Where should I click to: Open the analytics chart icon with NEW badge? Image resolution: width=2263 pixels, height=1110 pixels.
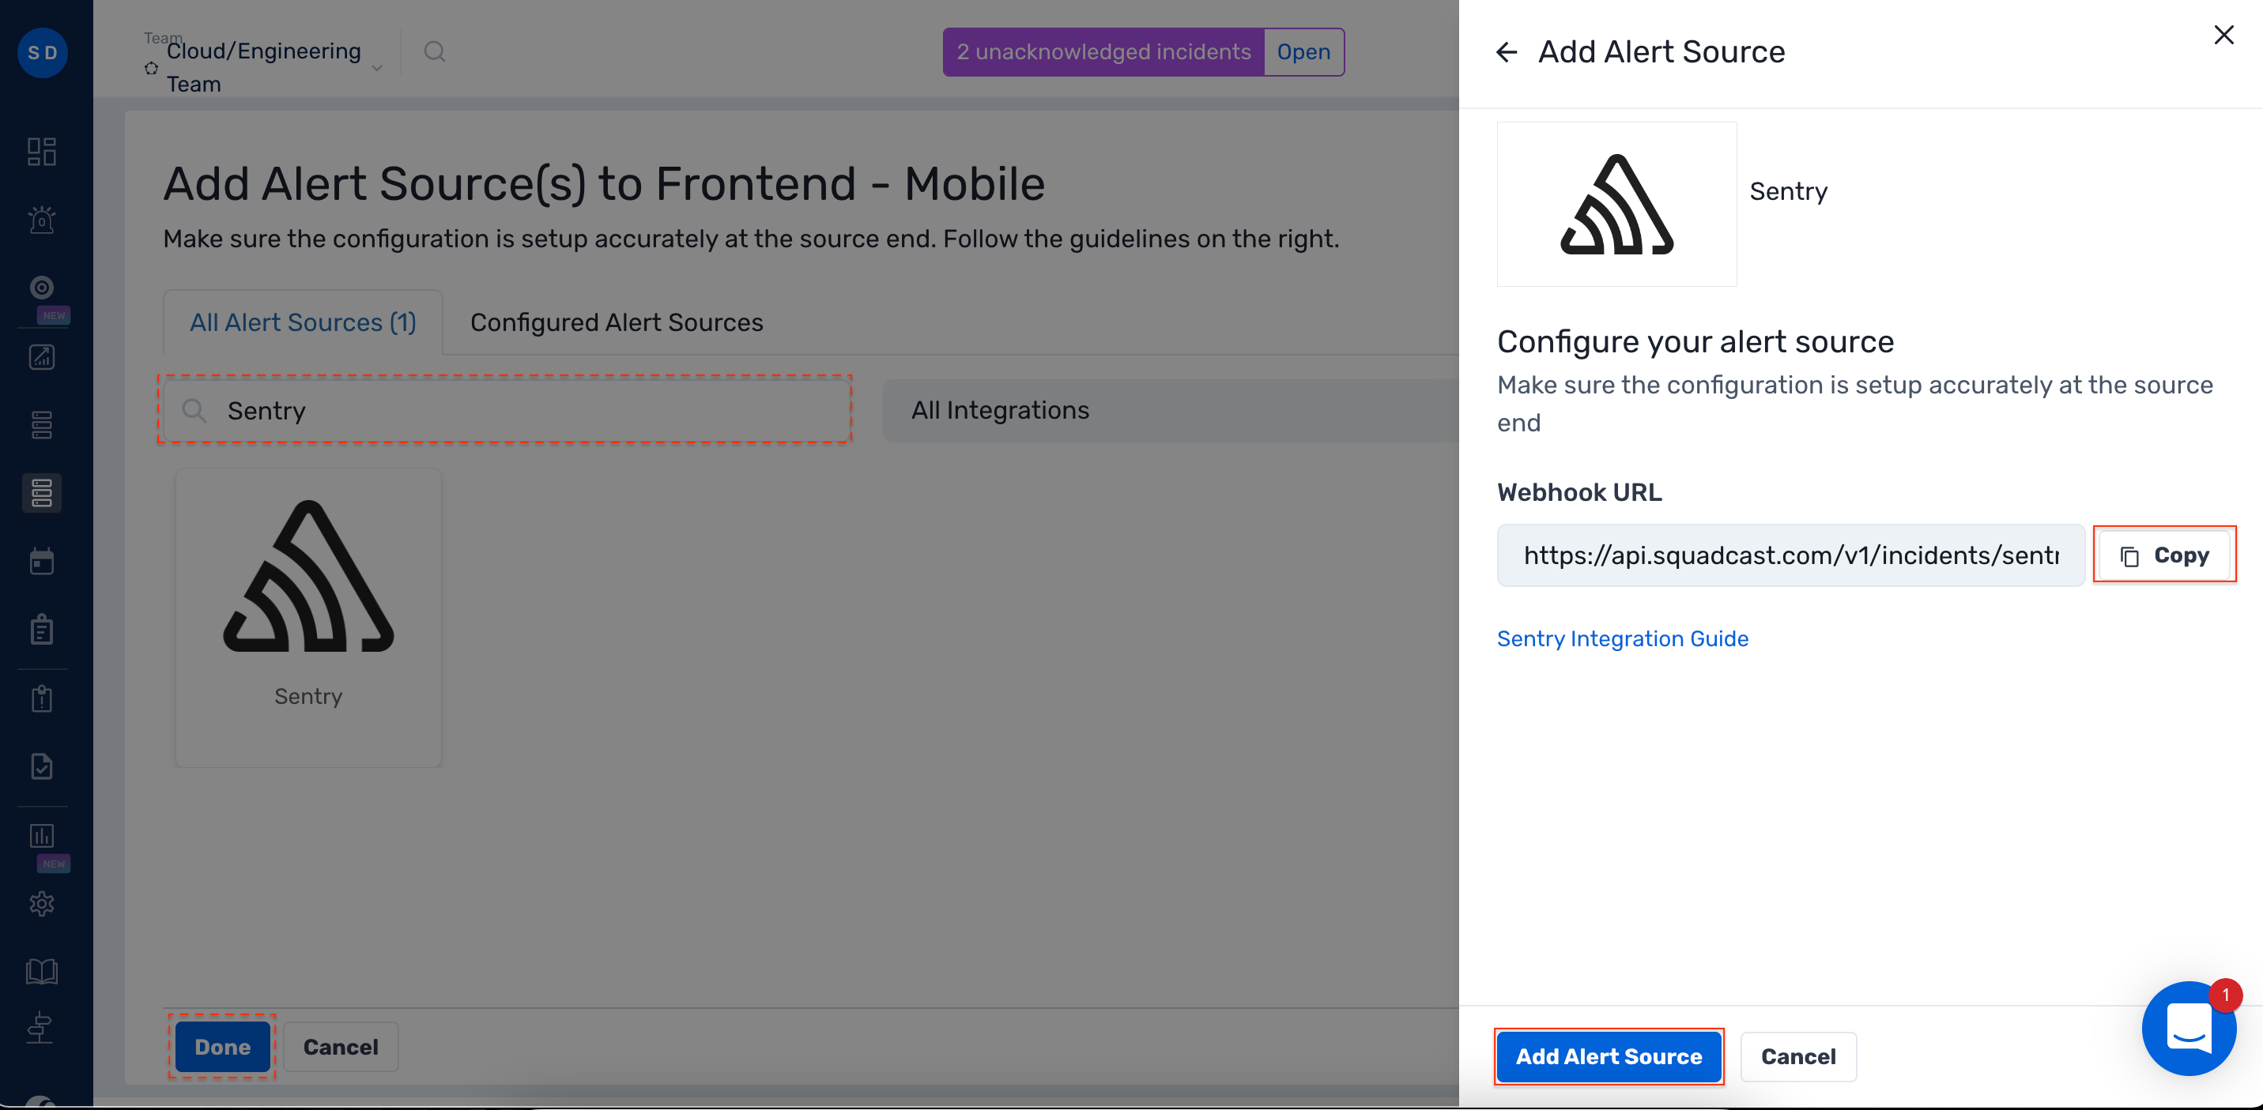[x=41, y=836]
